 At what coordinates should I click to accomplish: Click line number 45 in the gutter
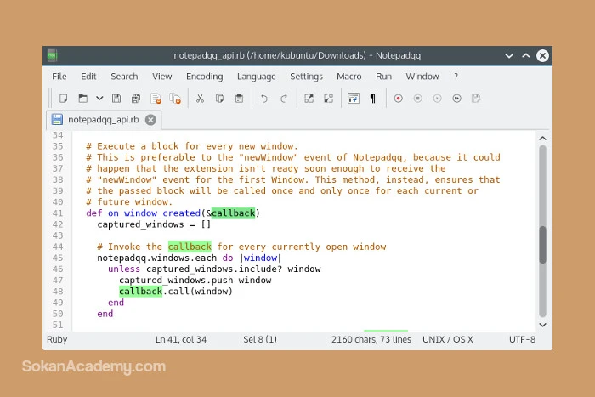click(x=58, y=258)
